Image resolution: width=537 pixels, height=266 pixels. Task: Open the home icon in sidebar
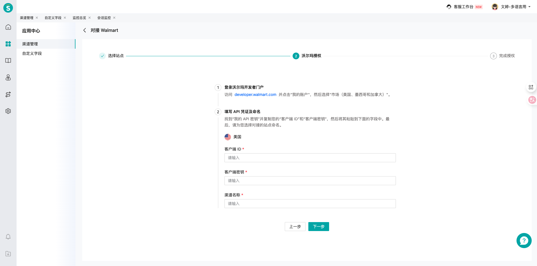8,27
